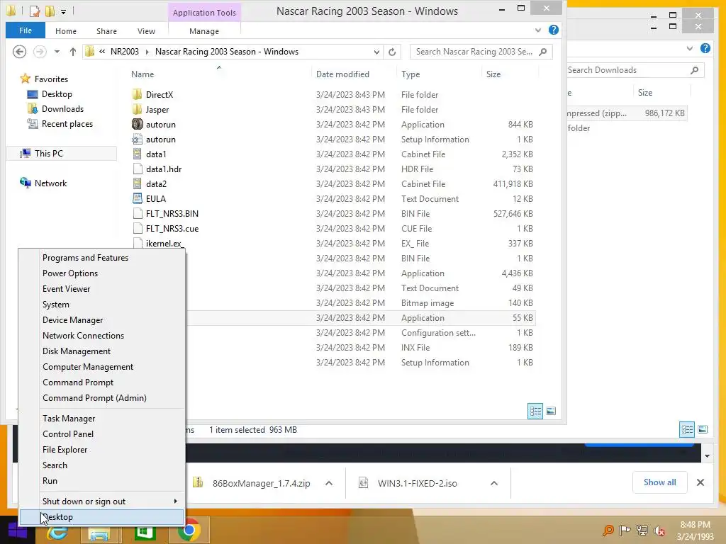Screen dimensions: 726x544
Task: Expand the address bar history dropdown
Action: tap(377, 52)
